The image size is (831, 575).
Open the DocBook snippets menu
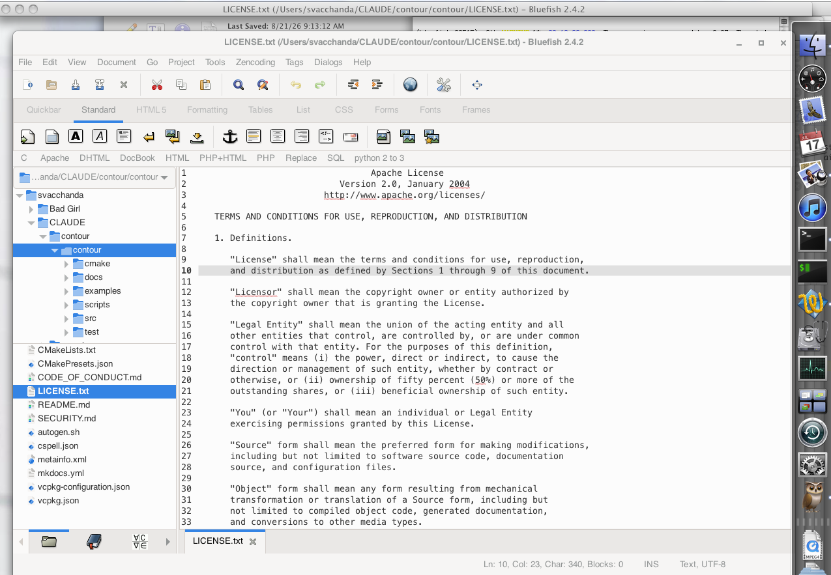[x=138, y=158]
